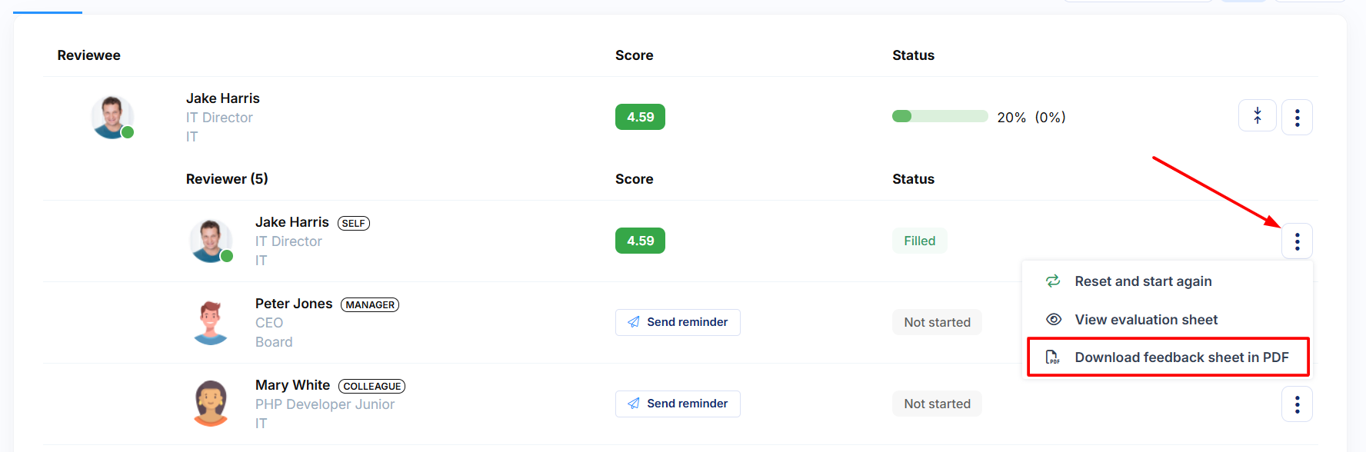Click the Filled status badge
The width and height of the screenshot is (1366, 452).
[x=919, y=241]
